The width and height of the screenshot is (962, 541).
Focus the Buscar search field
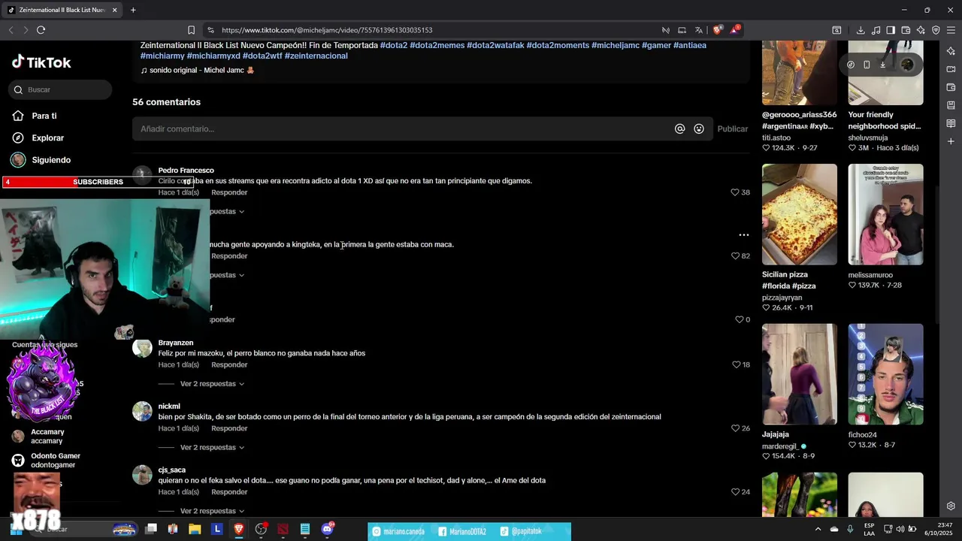(60, 89)
